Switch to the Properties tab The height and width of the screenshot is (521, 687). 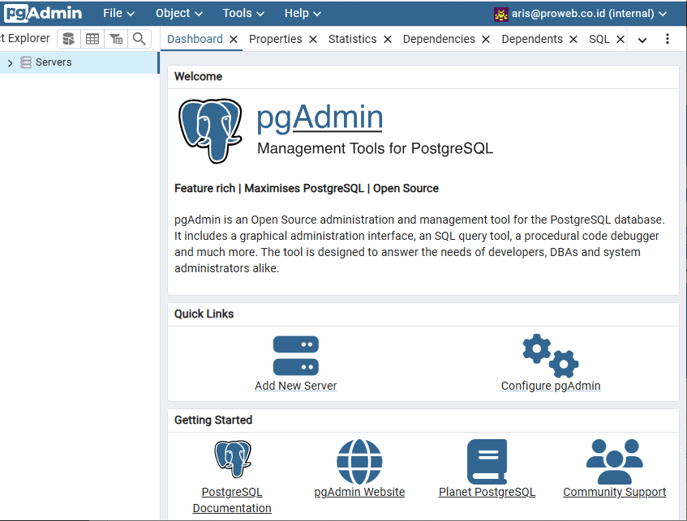coord(275,39)
